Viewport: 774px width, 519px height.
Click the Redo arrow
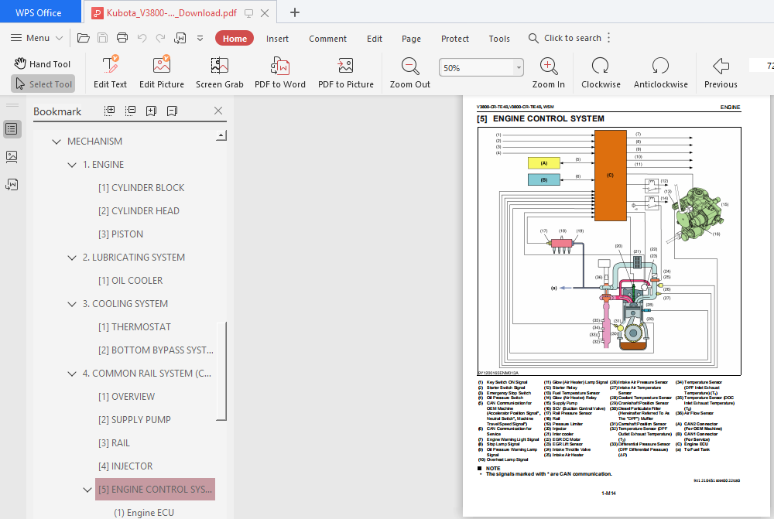pos(160,38)
